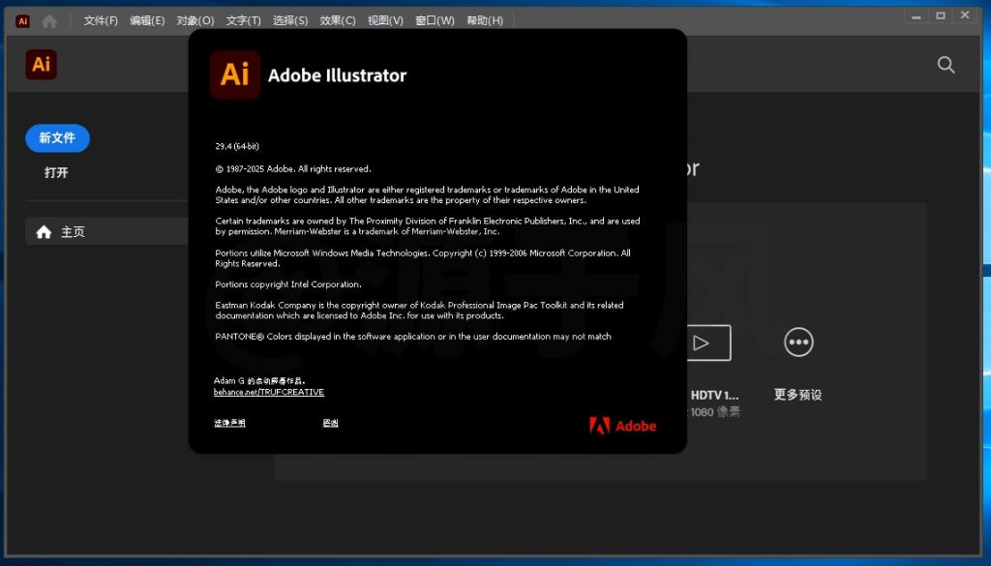This screenshot has height=566, width=991.
Task: Click the Eastman Kodak Company paragraph
Action: [420, 311]
